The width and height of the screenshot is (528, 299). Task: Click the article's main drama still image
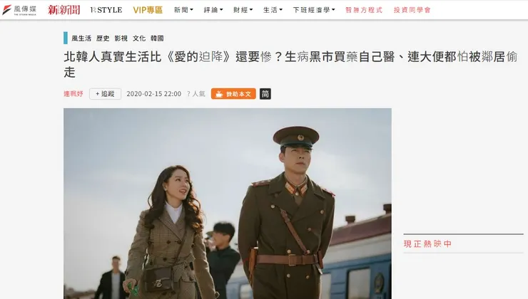(x=228, y=204)
